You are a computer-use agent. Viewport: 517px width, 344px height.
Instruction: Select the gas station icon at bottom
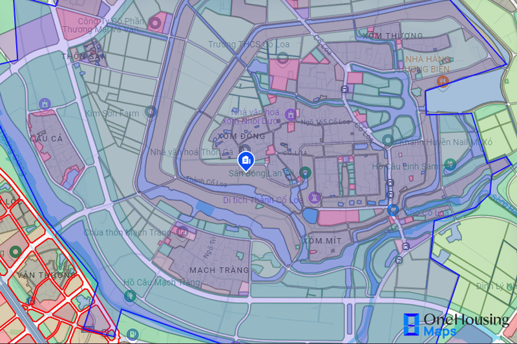pos(132,334)
